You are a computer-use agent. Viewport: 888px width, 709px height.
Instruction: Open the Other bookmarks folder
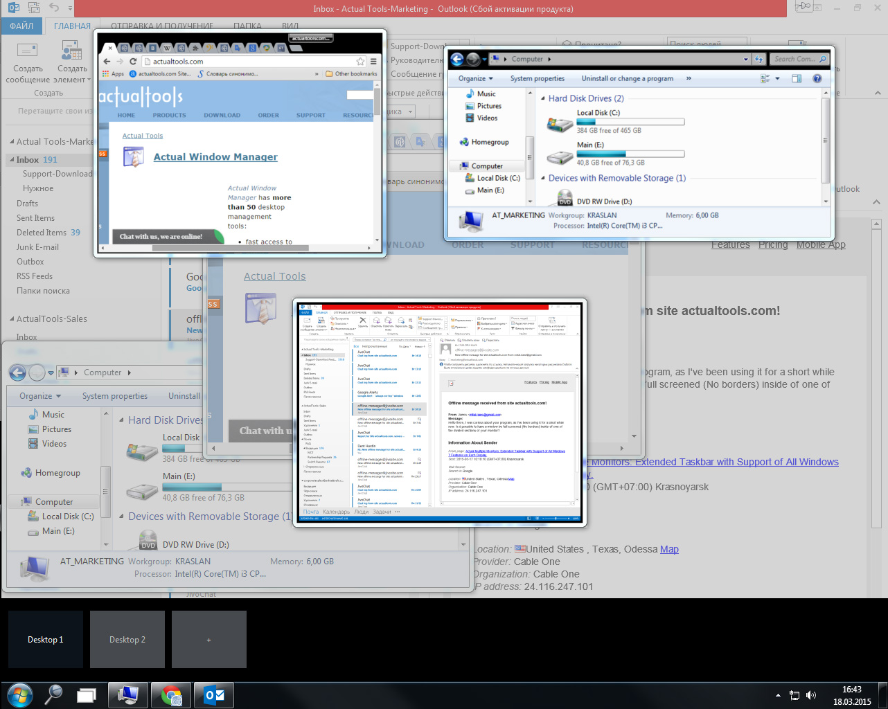click(352, 73)
